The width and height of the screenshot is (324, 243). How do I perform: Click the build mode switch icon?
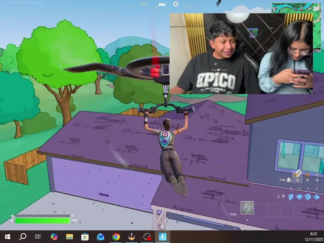click(x=283, y=196)
